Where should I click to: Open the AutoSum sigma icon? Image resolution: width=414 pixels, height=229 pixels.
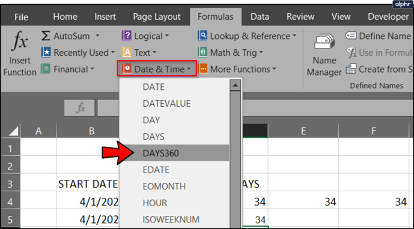coord(46,35)
